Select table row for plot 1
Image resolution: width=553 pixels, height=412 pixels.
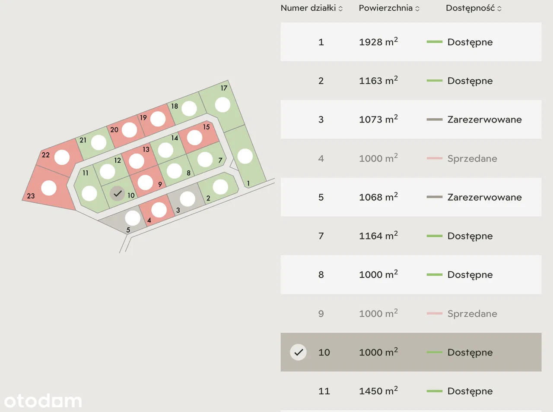(410, 42)
